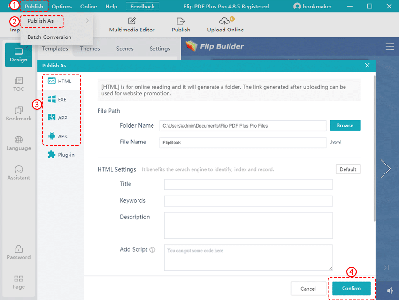Open the Page sidebar panel
This screenshot has width=399, height=300.
[19, 282]
